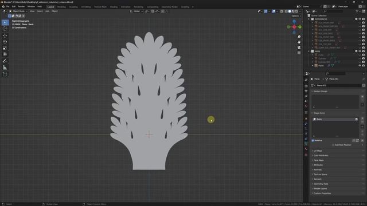Select the Annotate tool
367x206 pixels.
(x=5, y=61)
